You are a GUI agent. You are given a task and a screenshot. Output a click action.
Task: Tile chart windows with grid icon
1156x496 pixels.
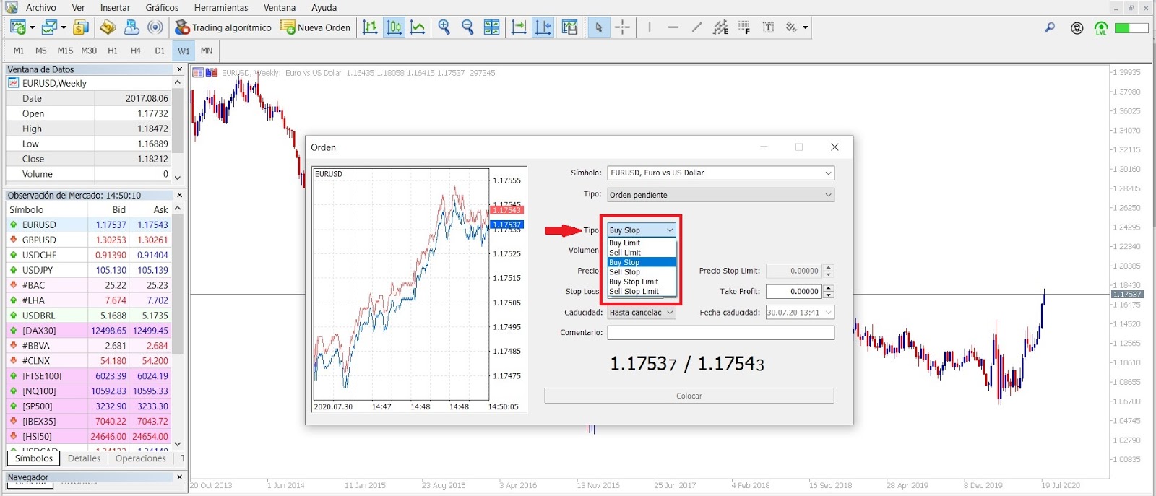pyautogui.click(x=491, y=27)
